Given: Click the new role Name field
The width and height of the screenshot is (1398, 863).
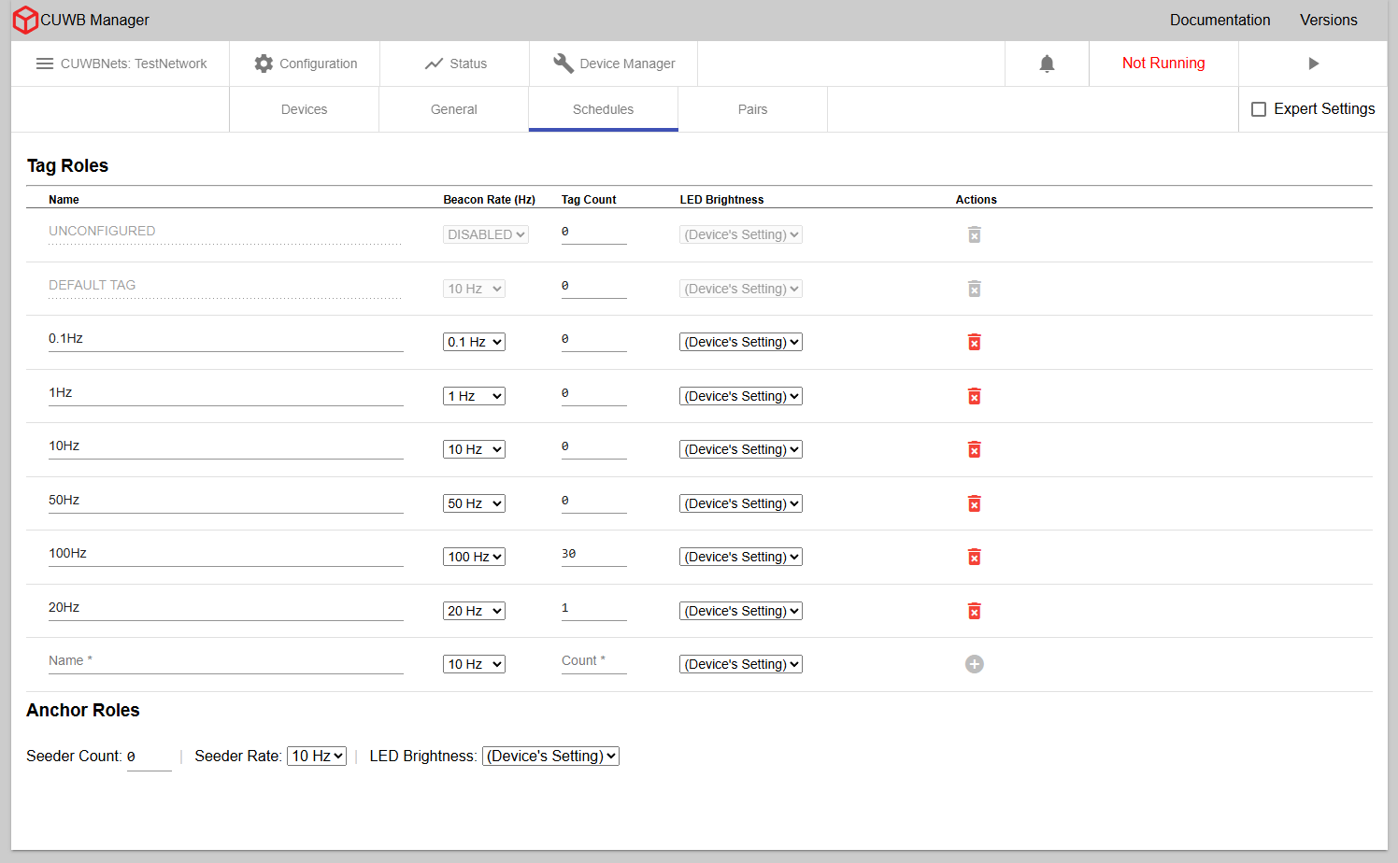Looking at the screenshot, I should 225,661.
